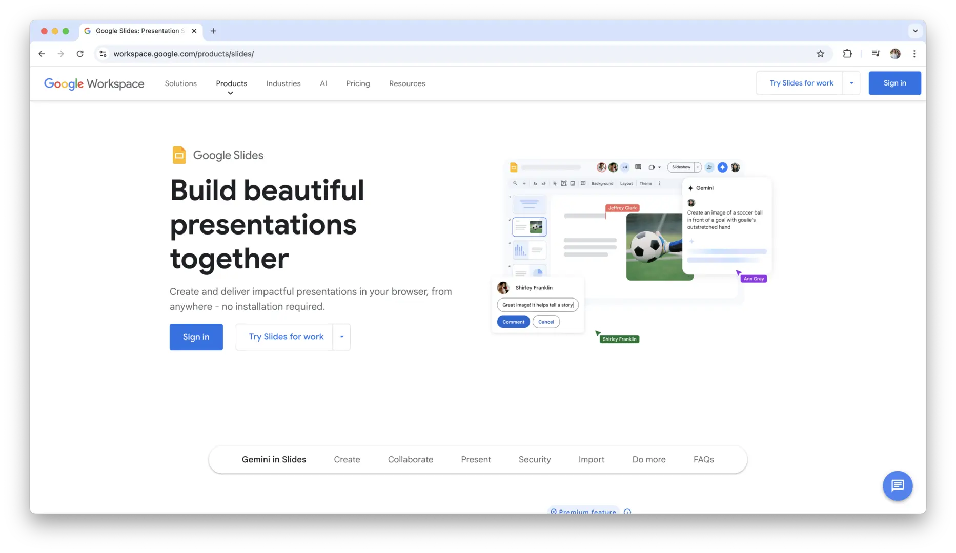Jump to the Collaborate section
This screenshot has height=553, width=956.
coord(411,459)
